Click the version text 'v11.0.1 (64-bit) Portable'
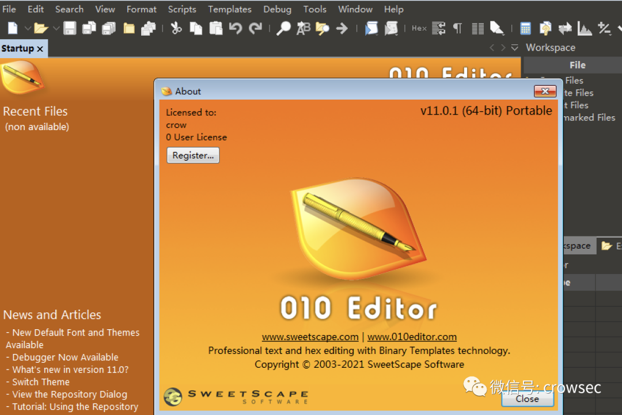Image resolution: width=622 pixels, height=415 pixels. [486, 111]
